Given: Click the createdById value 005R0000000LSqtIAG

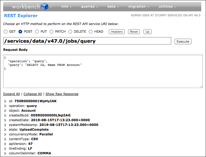Looking at the screenshot, I should click(51, 115).
